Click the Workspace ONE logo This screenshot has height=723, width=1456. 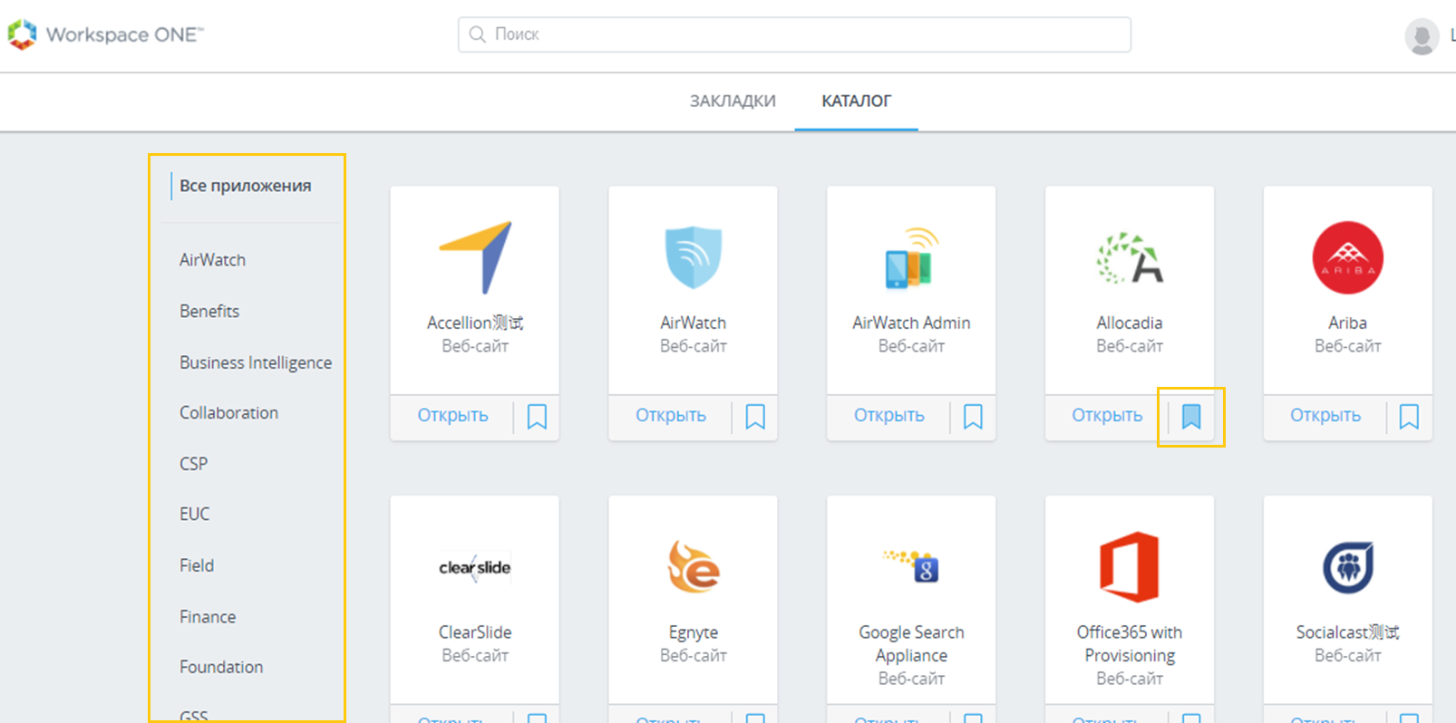point(105,34)
